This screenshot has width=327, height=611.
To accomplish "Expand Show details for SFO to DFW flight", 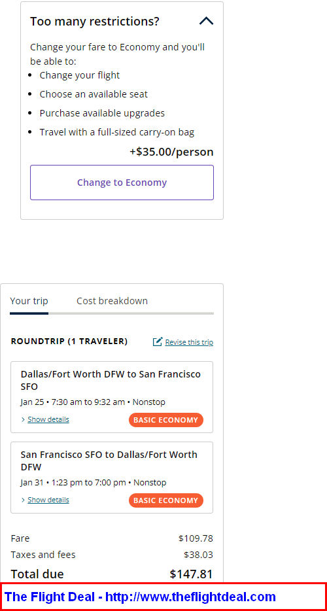I will (48, 500).
